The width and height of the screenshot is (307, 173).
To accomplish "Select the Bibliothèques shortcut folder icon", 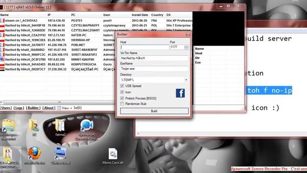I will click(8, 129).
